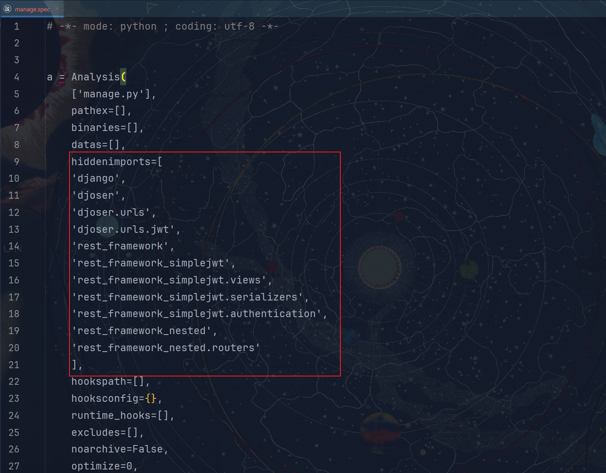606x473 pixels.
Task: Click the 'djoser', entry on line 11
Action: tap(98, 196)
